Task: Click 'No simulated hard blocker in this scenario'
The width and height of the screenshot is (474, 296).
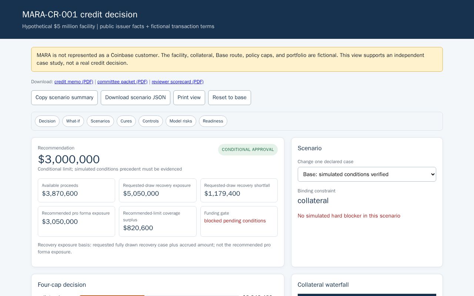Action: [x=349, y=216]
